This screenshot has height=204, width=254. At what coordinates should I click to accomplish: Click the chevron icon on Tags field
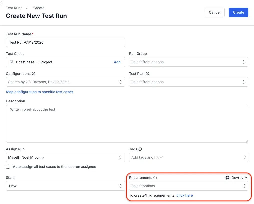click(x=244, y=157)
